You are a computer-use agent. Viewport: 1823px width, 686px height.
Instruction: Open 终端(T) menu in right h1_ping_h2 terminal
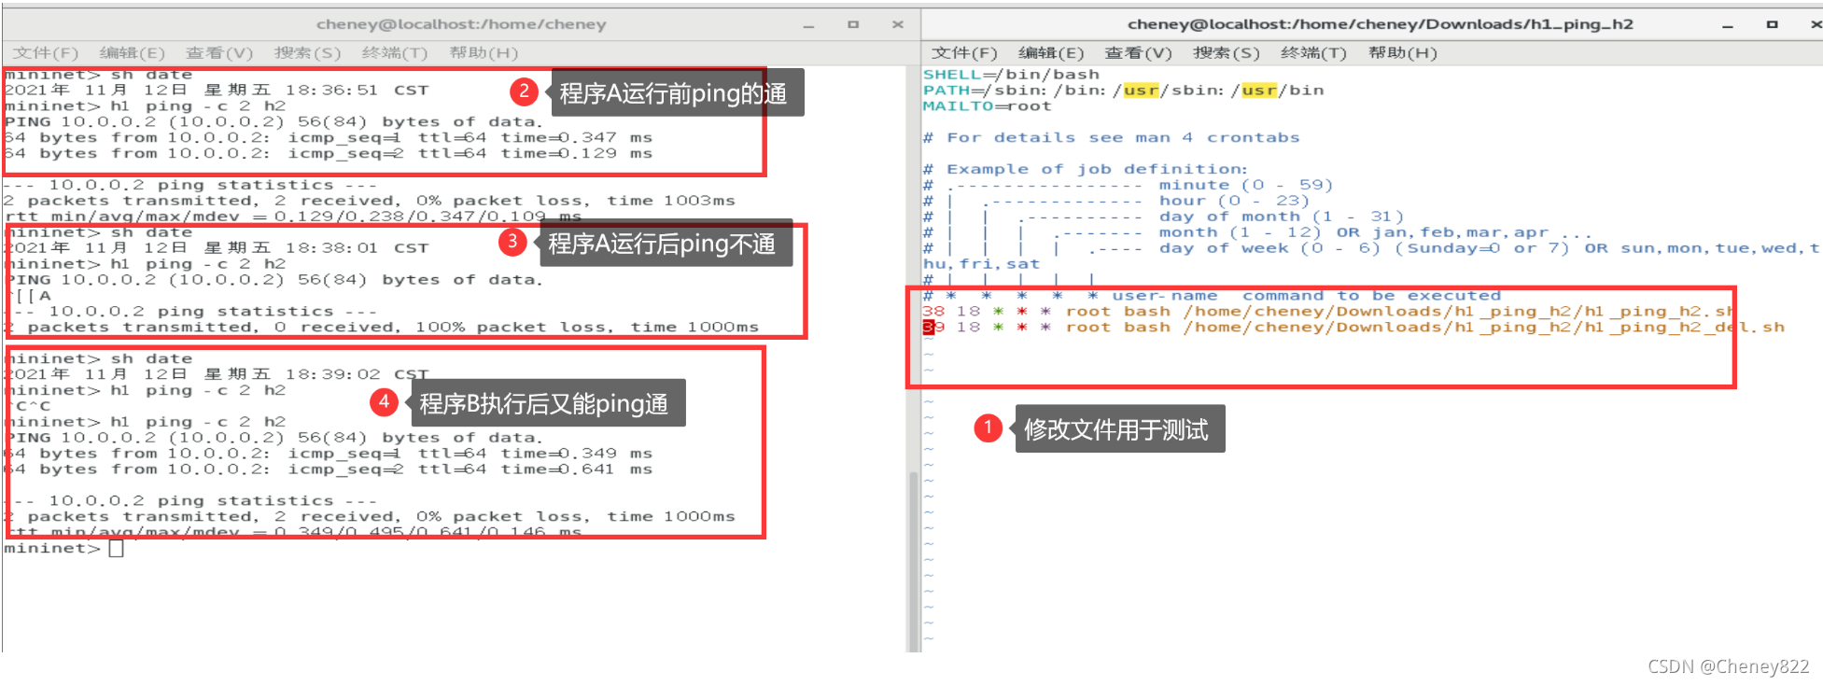click(1313, 53)
